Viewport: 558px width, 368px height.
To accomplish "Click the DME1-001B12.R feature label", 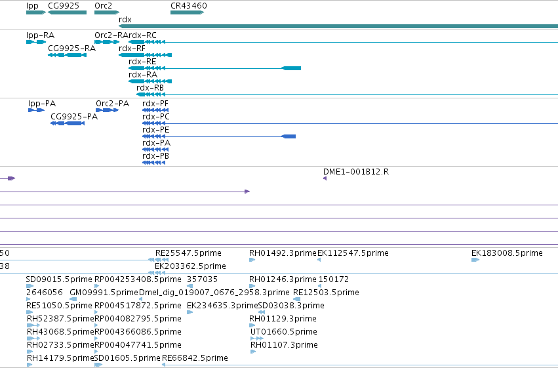I will (356, 172).
